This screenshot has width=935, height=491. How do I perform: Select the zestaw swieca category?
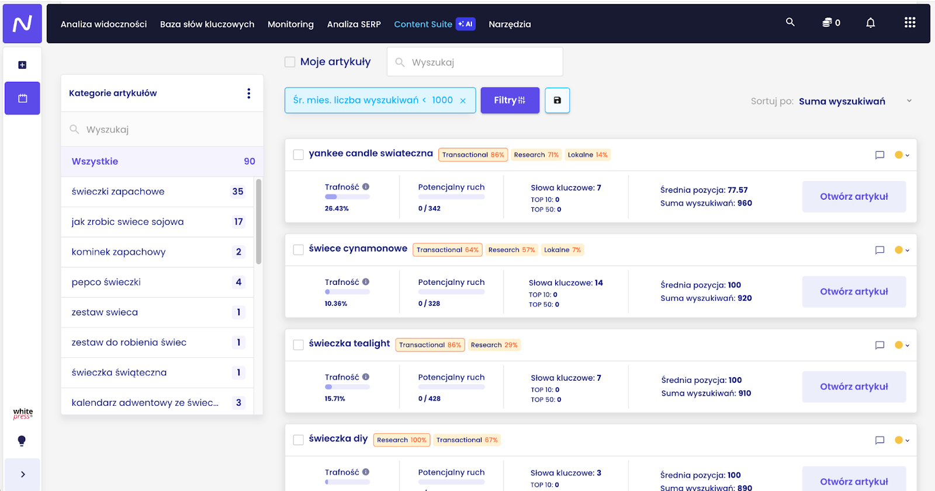[x=157, y=312]
